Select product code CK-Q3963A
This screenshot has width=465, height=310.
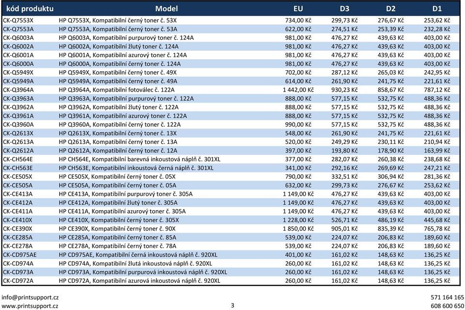(x=18, y=98)
